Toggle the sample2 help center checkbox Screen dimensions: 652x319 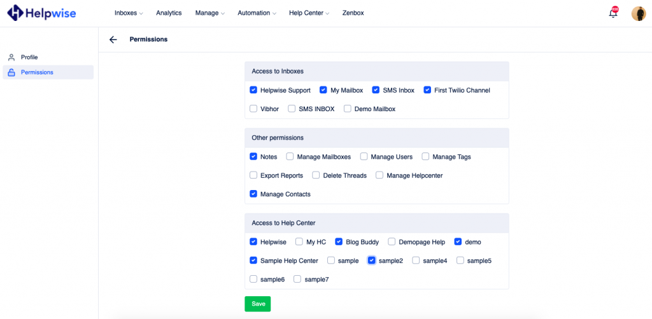(x=372, y=261)
